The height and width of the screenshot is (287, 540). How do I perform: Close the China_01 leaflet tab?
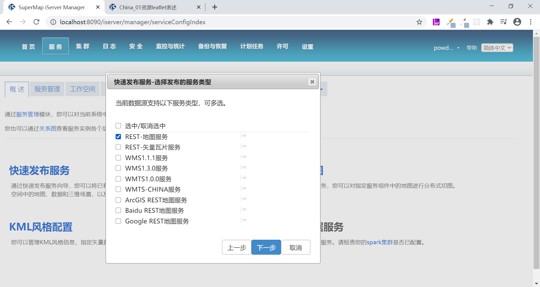click(x=199, y=7)
